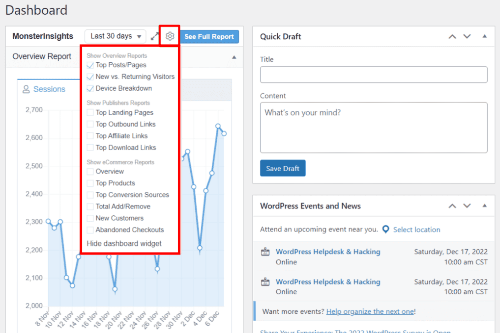Viewport: 500px width, 333px height.
Task: Expand MonsterInsights widget to fullscreen
Action: [155, 37]
